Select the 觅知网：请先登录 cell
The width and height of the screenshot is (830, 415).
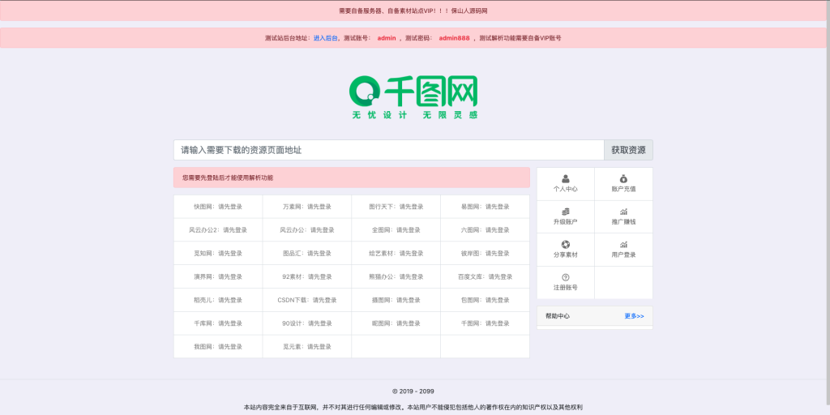(218, 253)
